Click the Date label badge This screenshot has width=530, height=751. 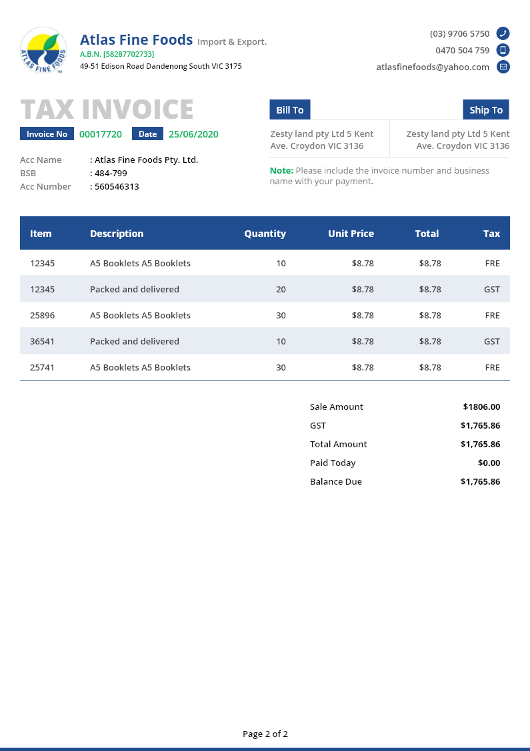click(x=147, y=134)
